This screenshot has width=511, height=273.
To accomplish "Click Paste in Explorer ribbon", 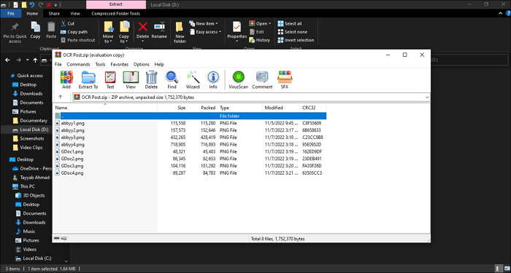I will coord(51,31).
